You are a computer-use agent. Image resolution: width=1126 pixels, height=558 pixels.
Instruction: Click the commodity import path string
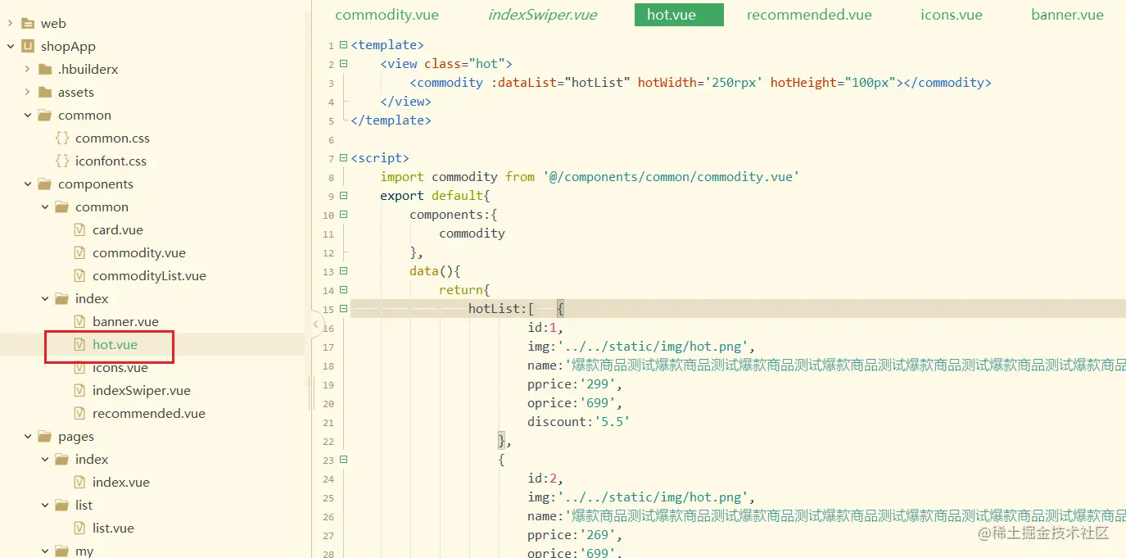(x=671, y=177)
